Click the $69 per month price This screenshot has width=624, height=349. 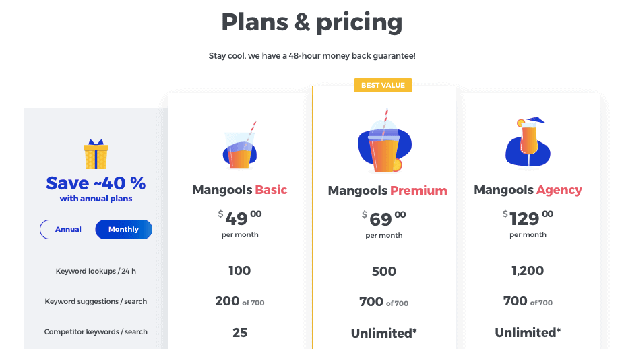tap(383, 218)
